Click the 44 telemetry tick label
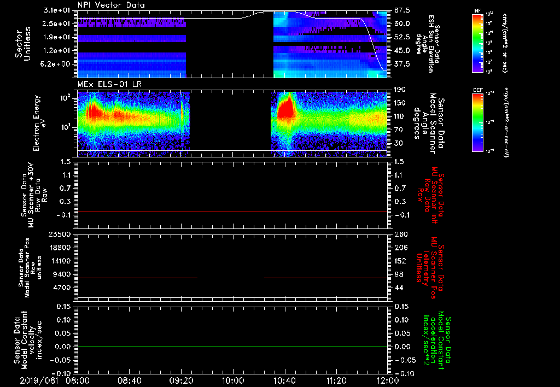This screenshot has width=560, height=387. (x=399, y=288)
